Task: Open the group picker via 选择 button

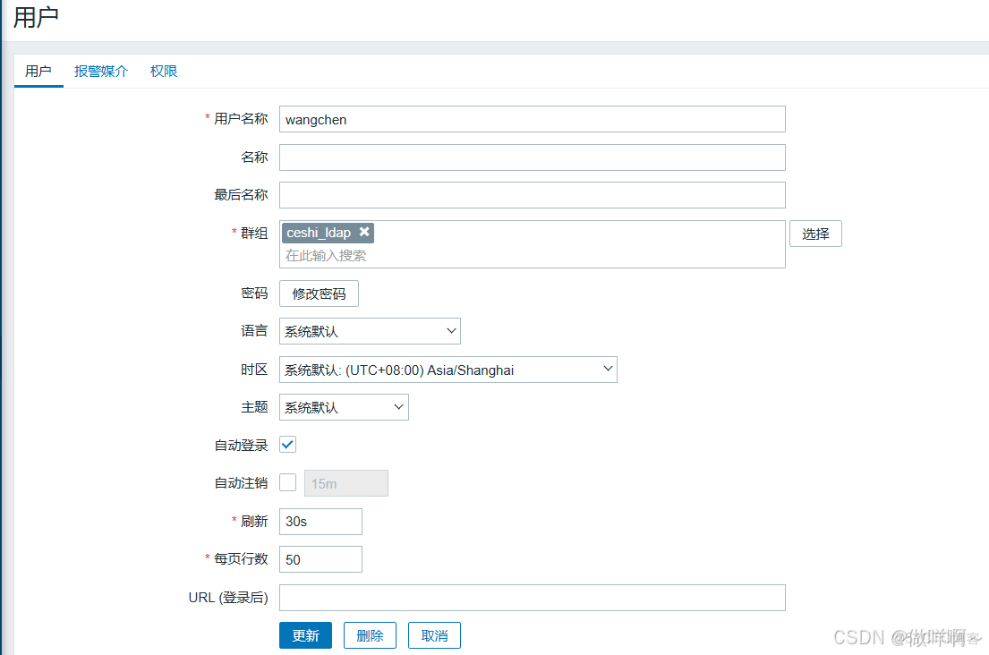Action: (x=814, y=233)
